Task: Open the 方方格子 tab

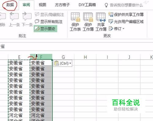Action: 62,5
